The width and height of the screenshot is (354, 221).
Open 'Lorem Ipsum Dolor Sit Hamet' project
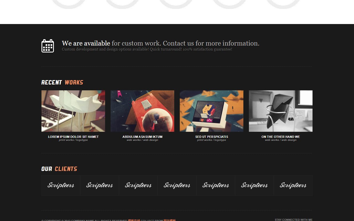click(x=73, y=137)
